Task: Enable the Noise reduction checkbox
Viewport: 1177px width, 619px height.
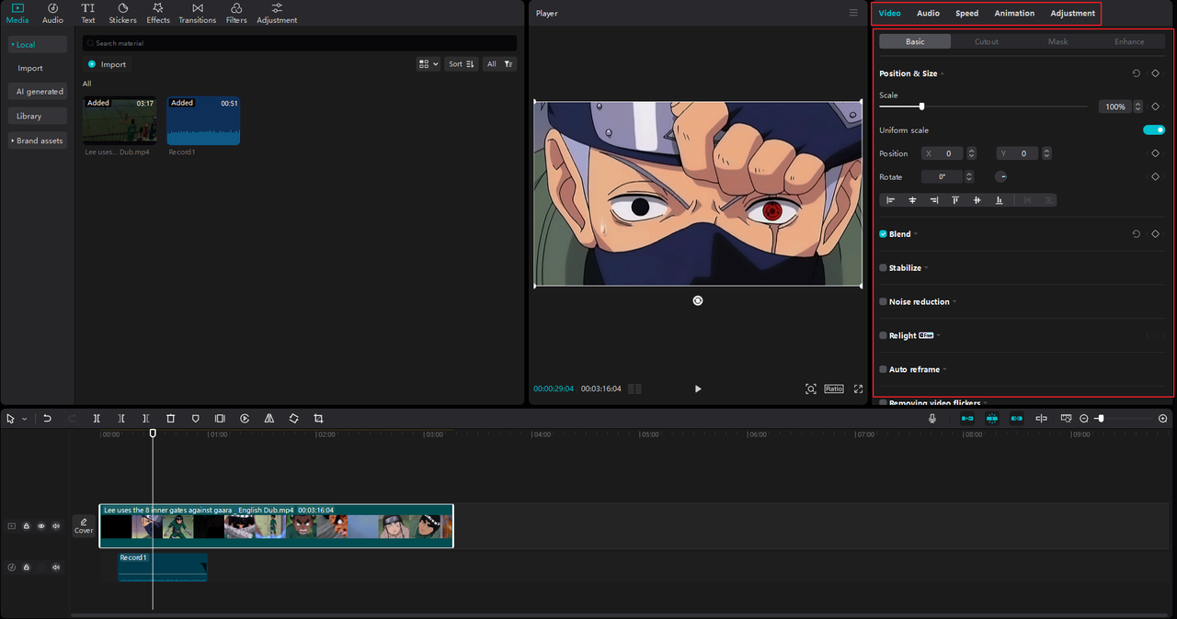Action: click(883, 301)
